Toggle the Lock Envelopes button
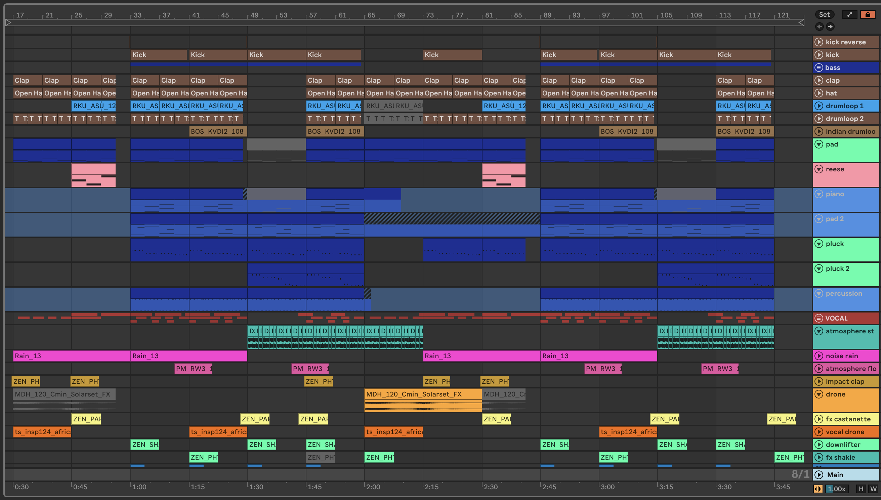Screen dimensions: 881x500 (x=868, y=14)
